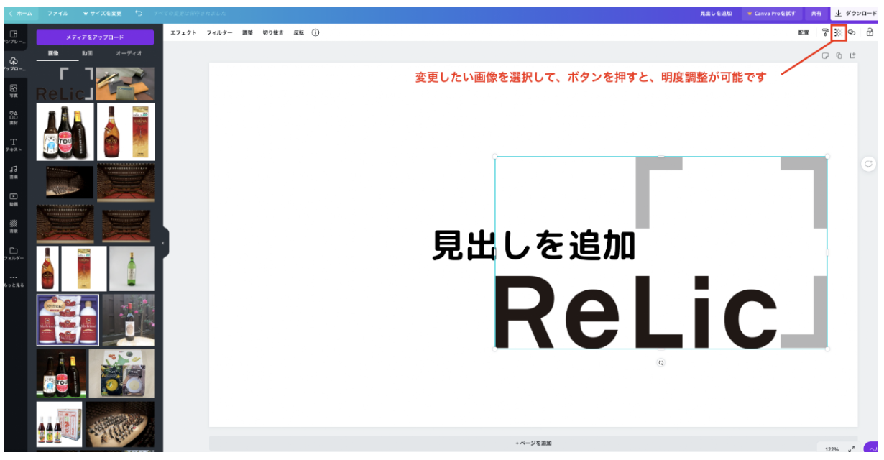Open the Photos (写真) sidebar panel
This screenshot has height=460, width=884.
[x=14, y=91]
